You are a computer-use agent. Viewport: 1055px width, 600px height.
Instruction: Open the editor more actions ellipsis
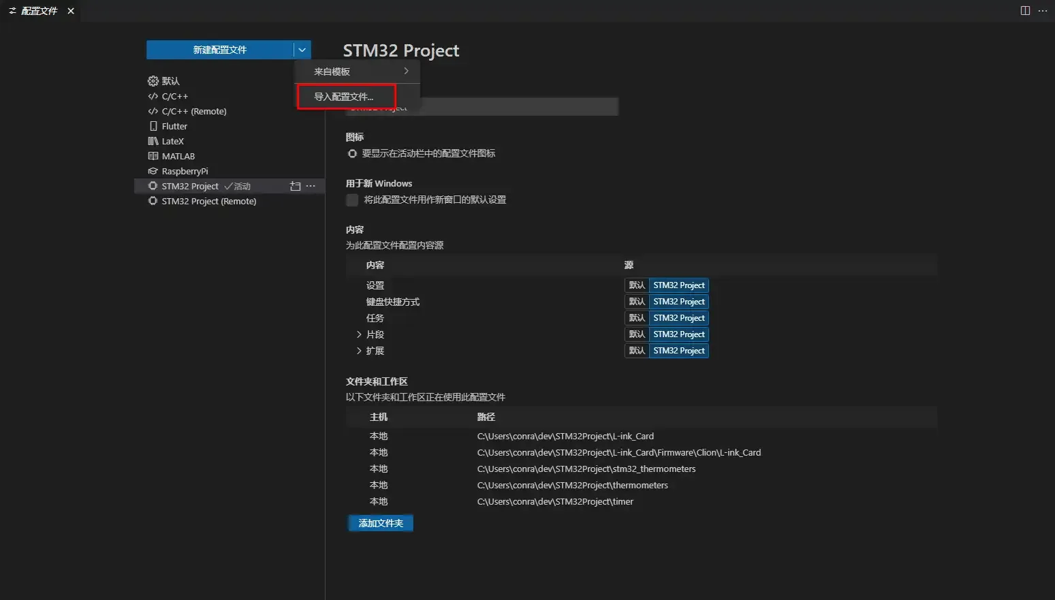pyautogui.click(x=1043, y=11)
